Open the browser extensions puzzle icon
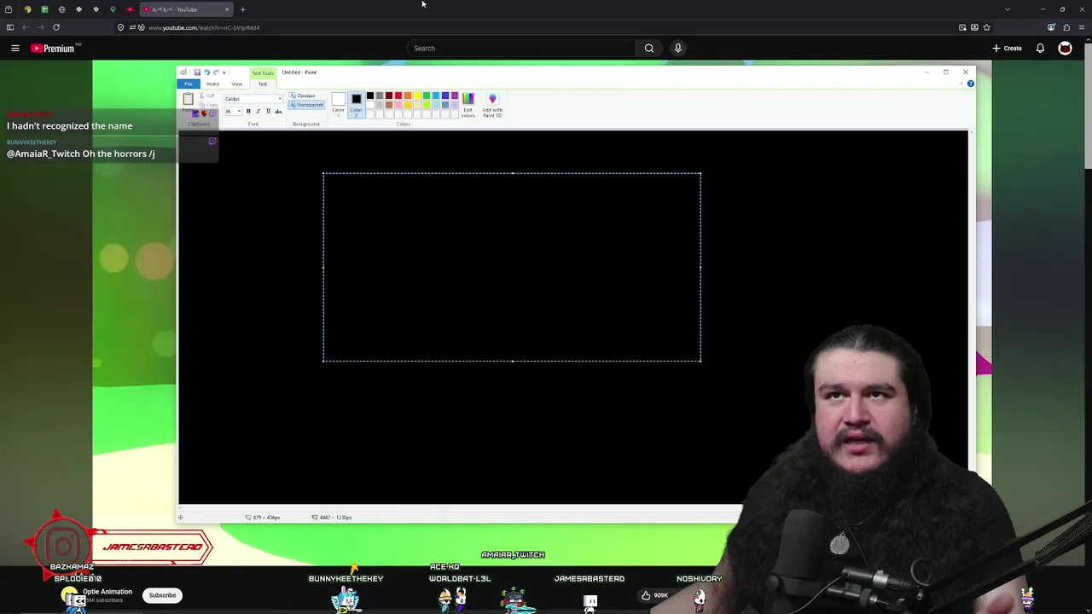 click(1066, 27)
